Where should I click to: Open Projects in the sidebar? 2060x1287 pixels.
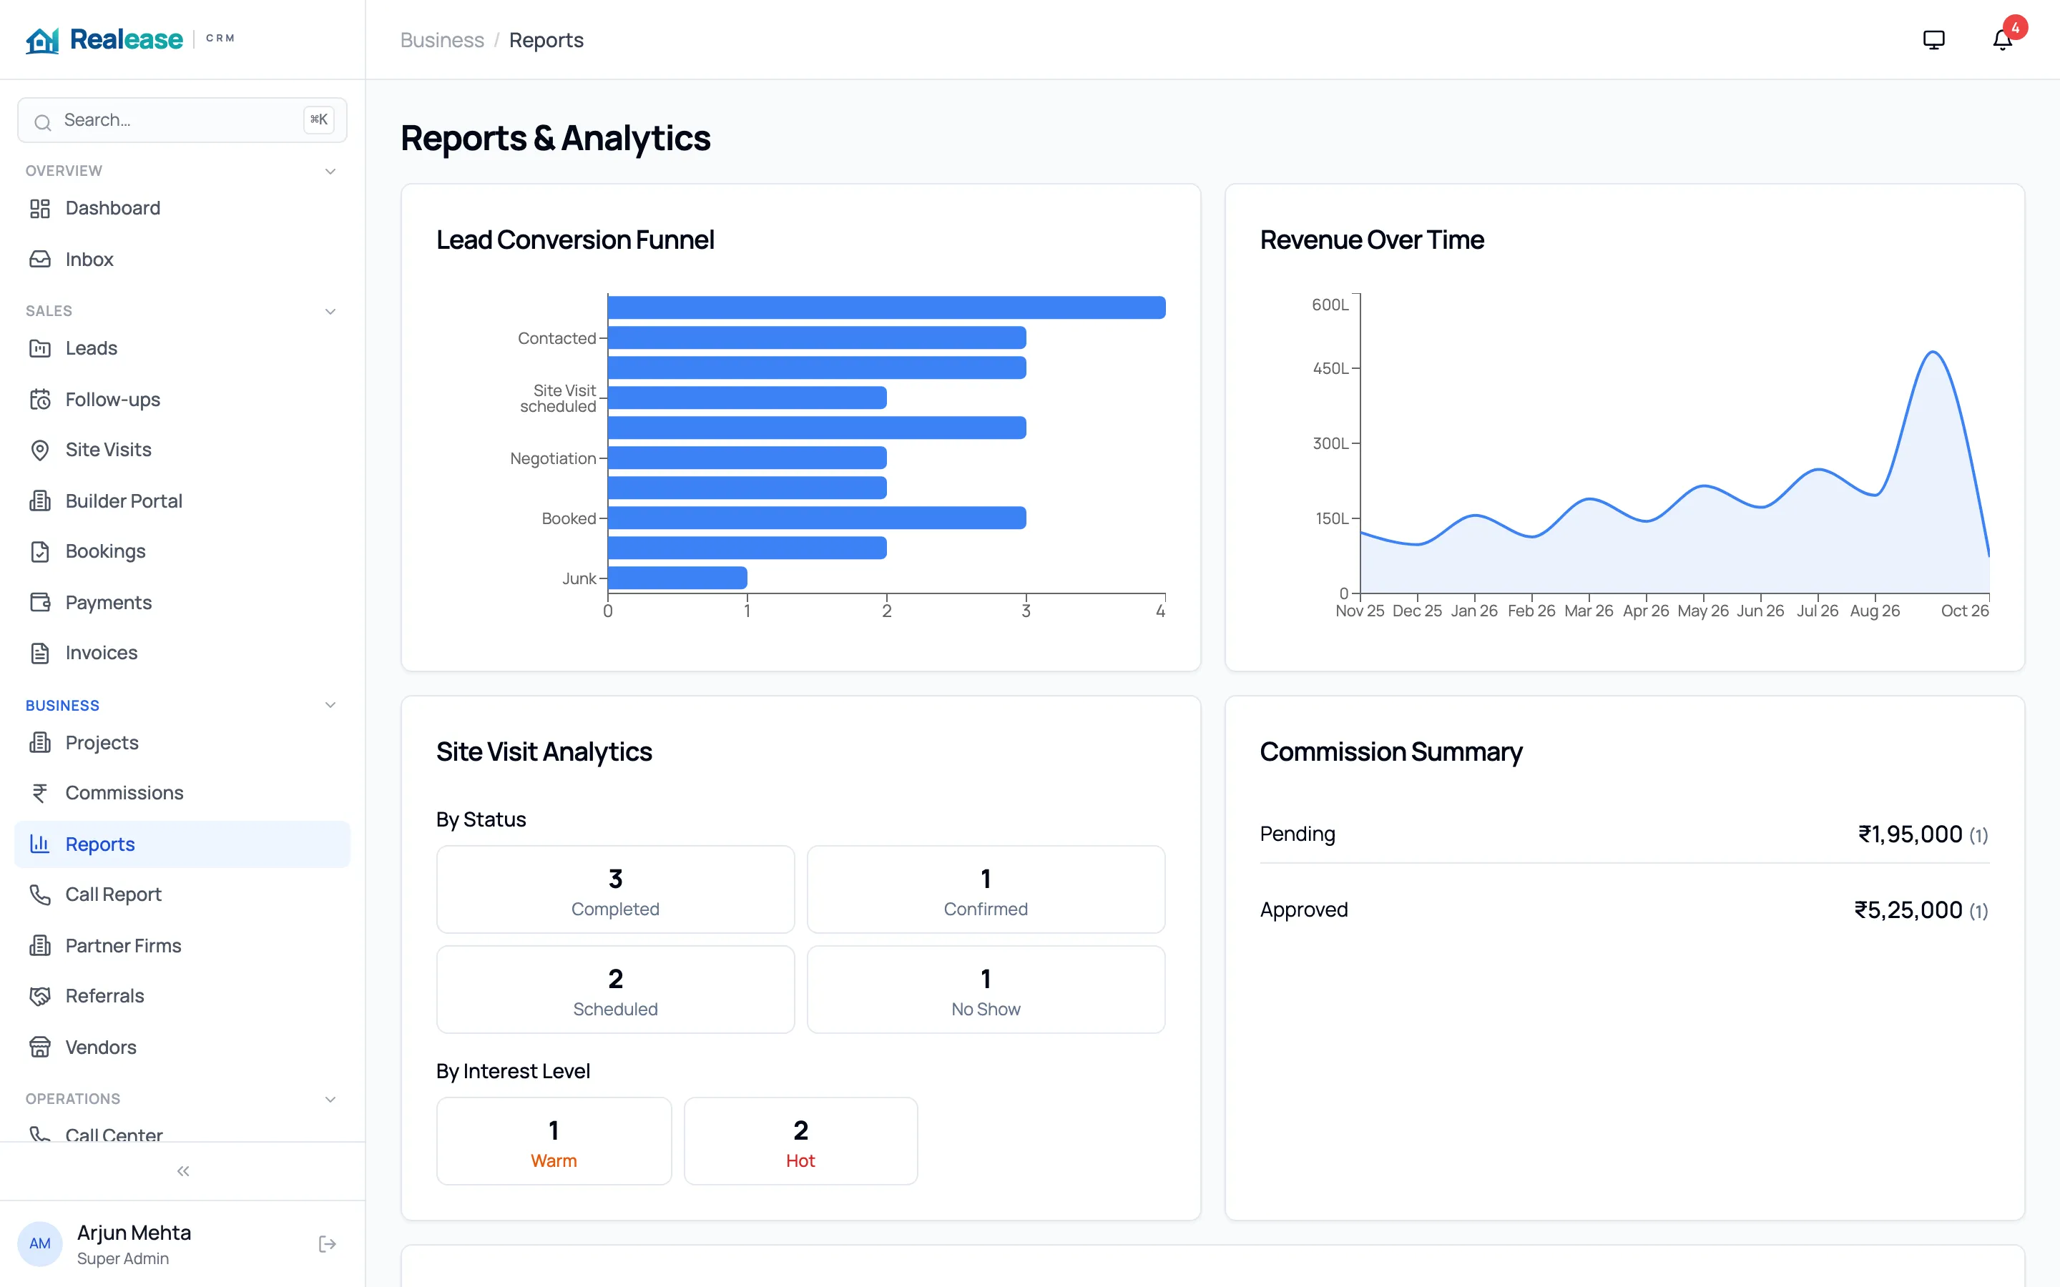click(x=182, y=743)
